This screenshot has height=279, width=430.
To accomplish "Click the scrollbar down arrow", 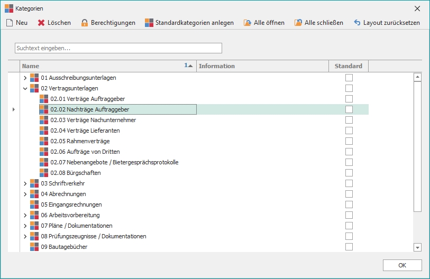I will (x=417, y=247).
